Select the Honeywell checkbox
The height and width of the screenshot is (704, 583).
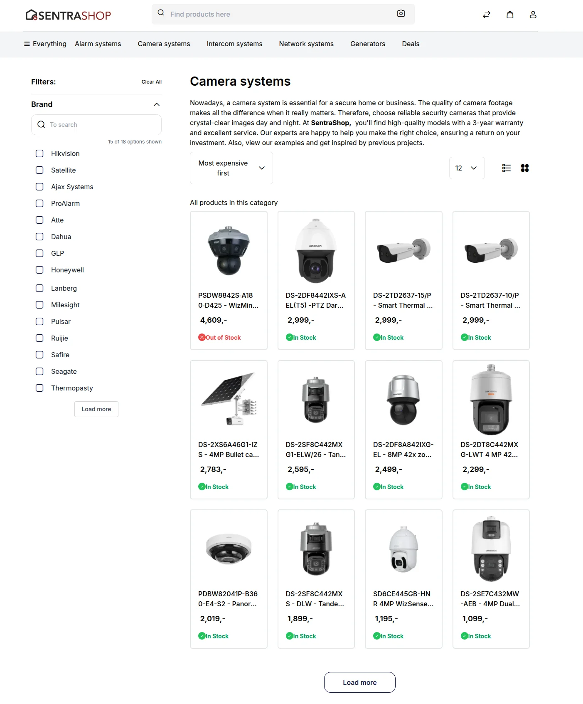(39, 270)
